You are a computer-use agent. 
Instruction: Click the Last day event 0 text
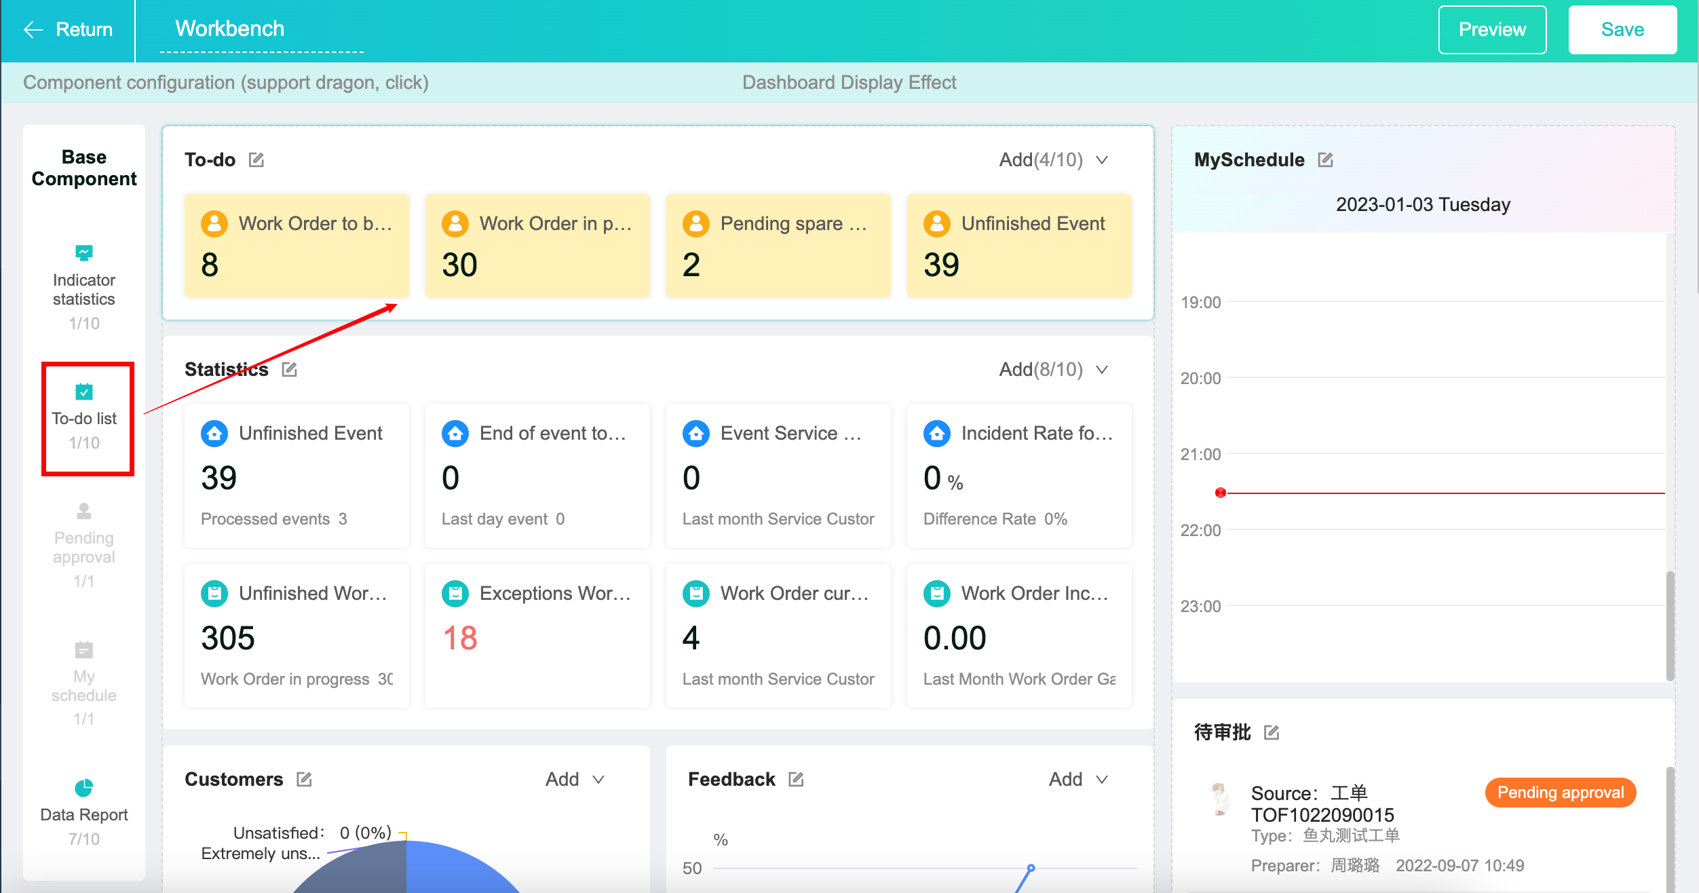tap(503, 519)
